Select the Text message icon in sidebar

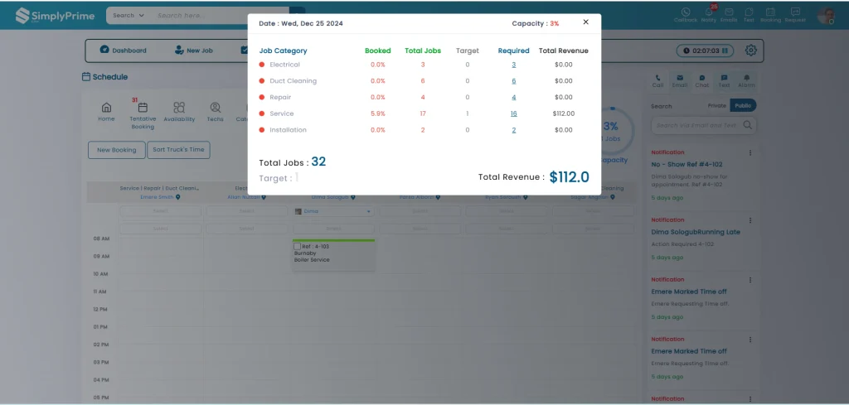[725, 78]
